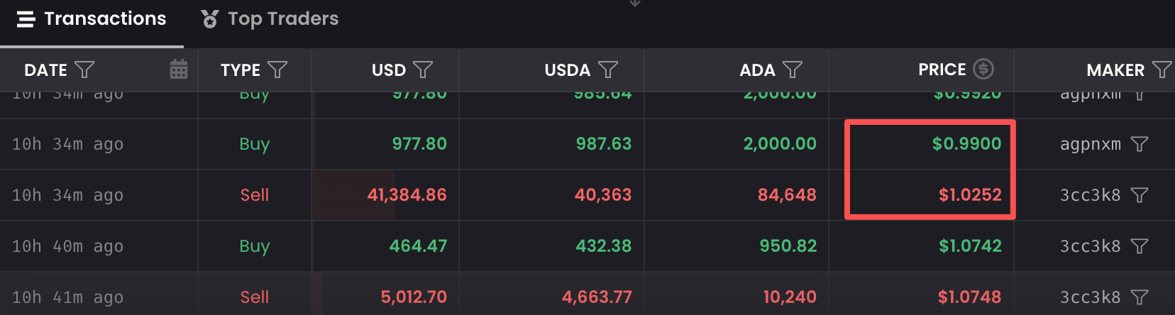Click the calendar date picker icon
The width and height of the screenshot is (1175, 315).
(x=179, y=70)
